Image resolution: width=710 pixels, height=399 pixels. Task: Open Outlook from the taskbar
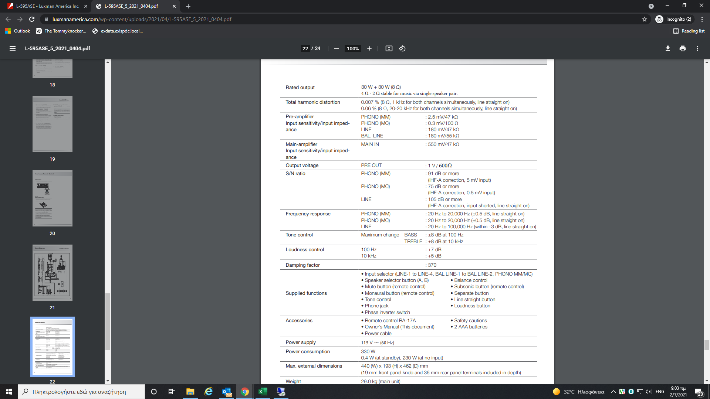point(227,392)
